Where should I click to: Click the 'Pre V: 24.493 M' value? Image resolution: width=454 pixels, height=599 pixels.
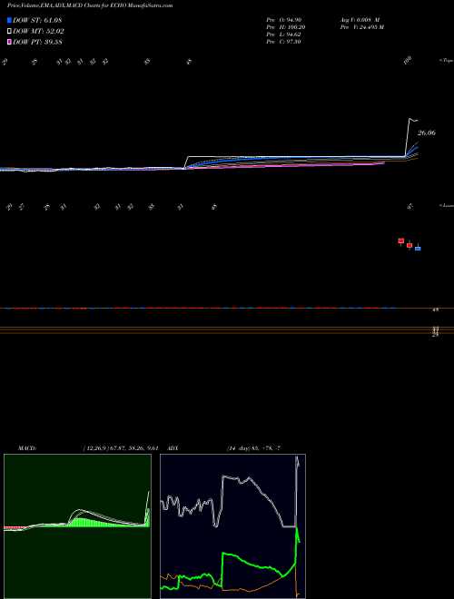click(361, 27)
